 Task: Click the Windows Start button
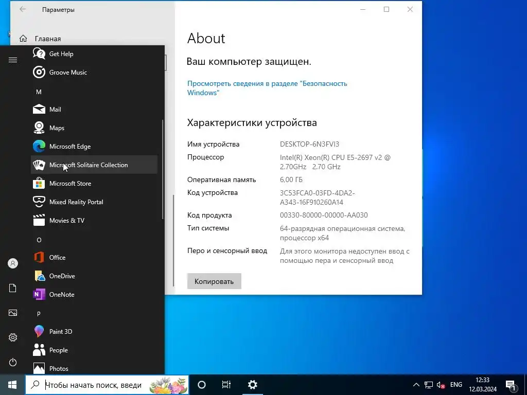(12, 385)
